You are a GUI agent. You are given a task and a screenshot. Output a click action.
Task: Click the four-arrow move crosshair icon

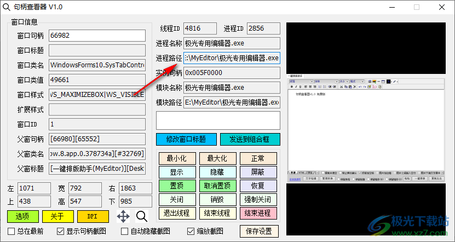123,216
